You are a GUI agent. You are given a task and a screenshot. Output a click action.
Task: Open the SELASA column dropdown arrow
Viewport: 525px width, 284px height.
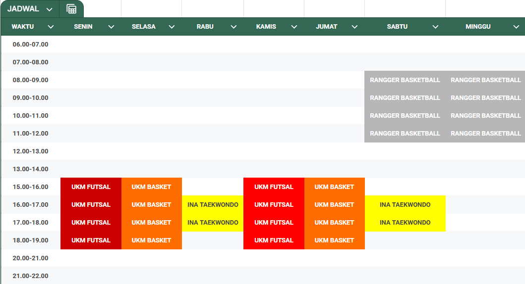click(x=172, y=27)
